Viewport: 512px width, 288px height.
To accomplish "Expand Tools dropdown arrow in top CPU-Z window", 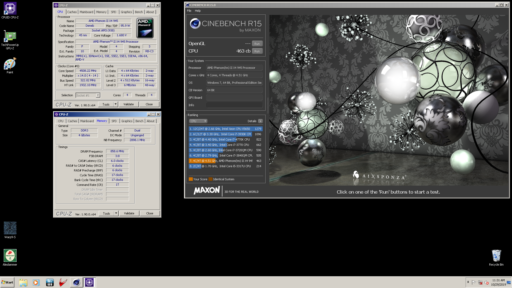I will 116,104.
